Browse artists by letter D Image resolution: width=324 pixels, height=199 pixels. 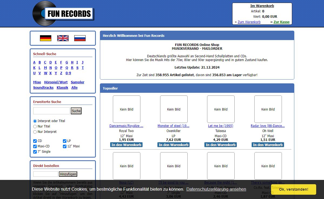coord(50,62)
